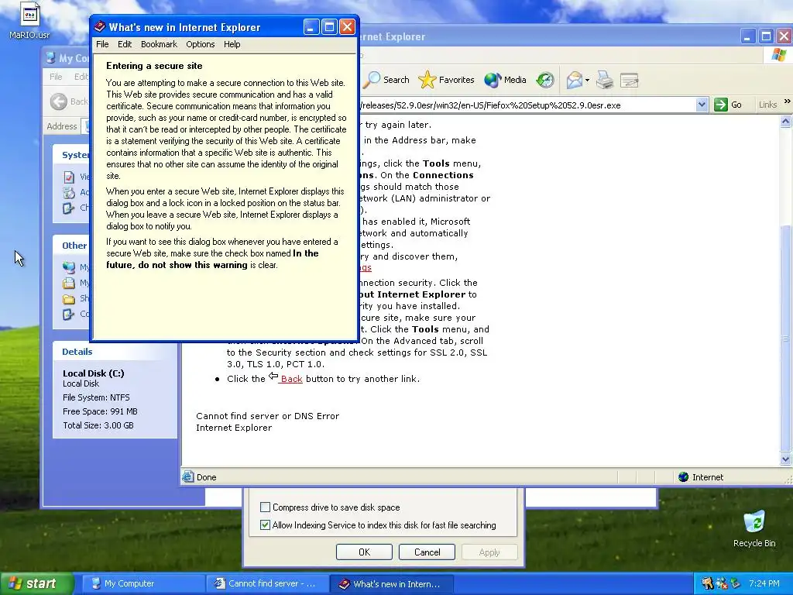Click 'File System: NTFS' in Details
Viewport: 793px width, 595px height.
tap(96, 397)
